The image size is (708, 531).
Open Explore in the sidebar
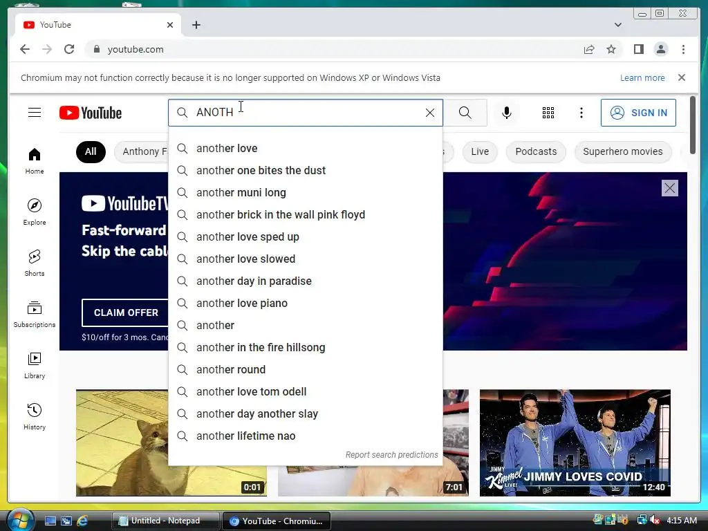point(35,212)
